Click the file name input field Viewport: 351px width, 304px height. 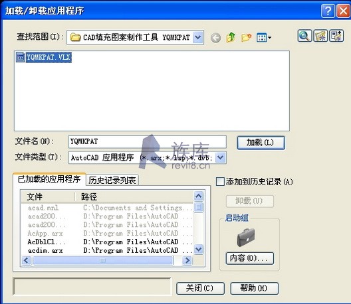click(x=148, y=141)
